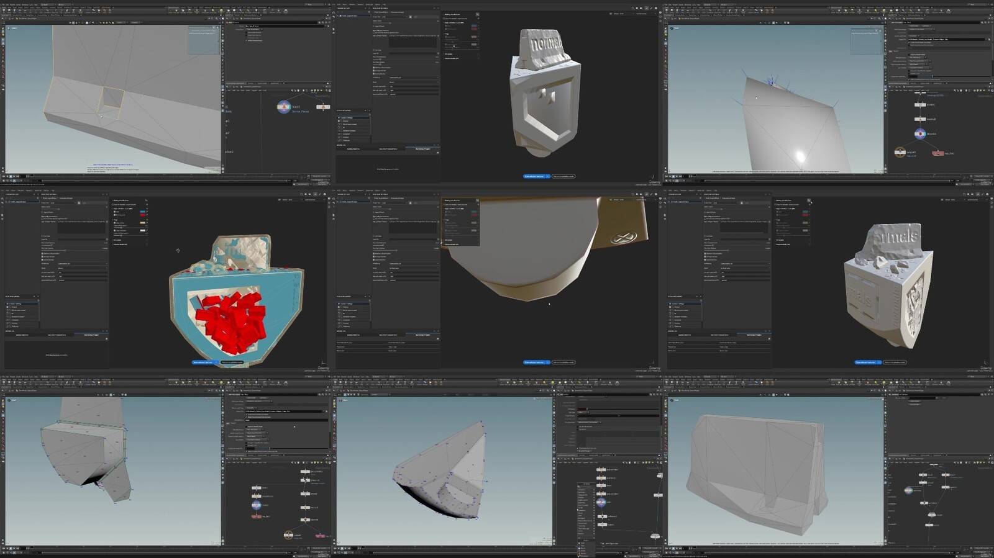Click the tan circular node in the bottom-left network
The height and width of the screenshot is (558, 994).
tap(288, 534)
